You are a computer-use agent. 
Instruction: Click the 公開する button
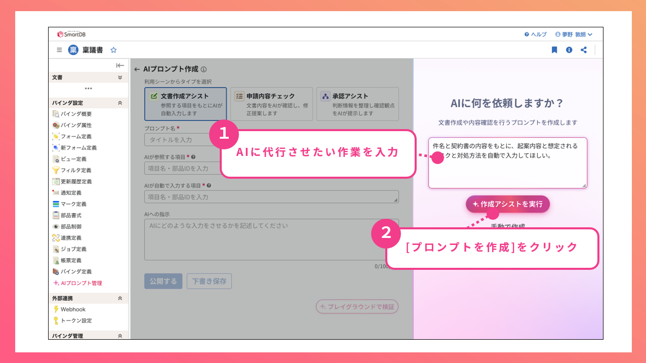pyautogui.click(x=163, y=281)
